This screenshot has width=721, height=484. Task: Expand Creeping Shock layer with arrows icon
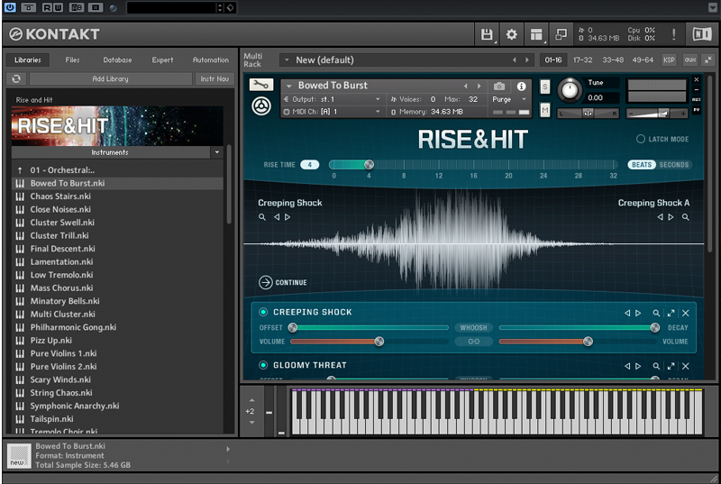(671, 313)
